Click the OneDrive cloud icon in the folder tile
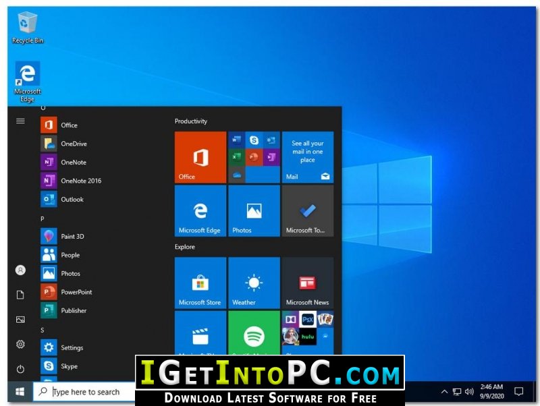Screen dimensions: 540x406 click(x=237, y=175)
